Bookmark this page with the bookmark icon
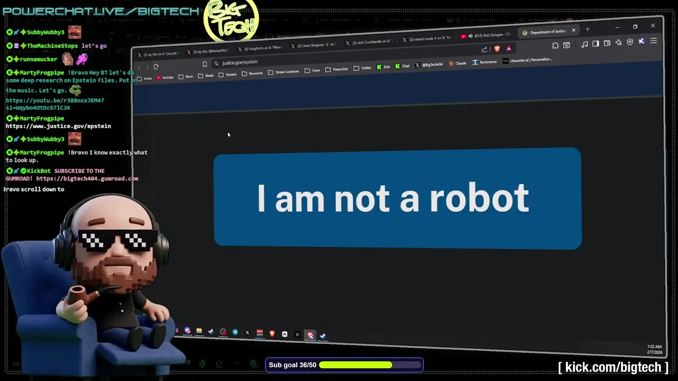The image size is (678, 381). 204,65
